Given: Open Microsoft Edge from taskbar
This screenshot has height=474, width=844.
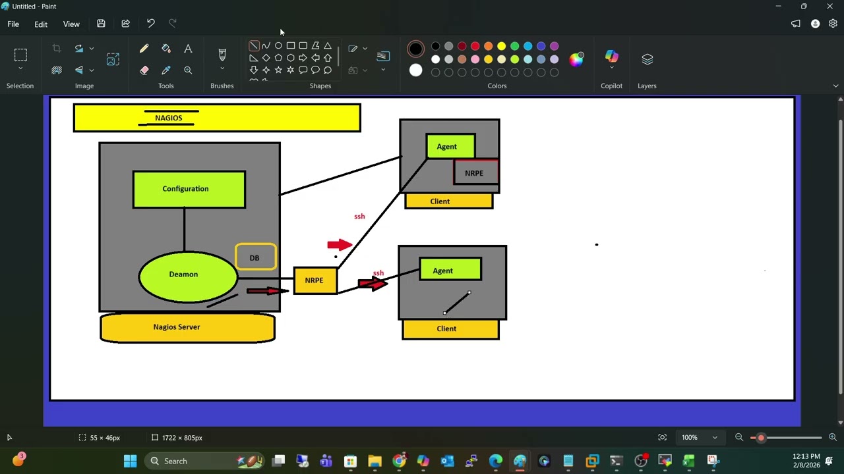Looking at the screenshot, I should coord(496,461).
